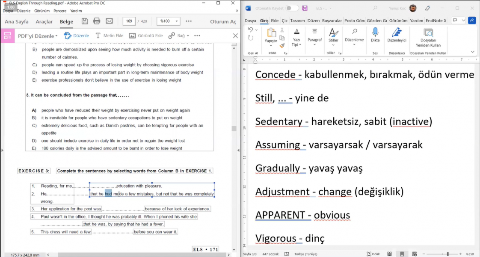480x257 pixels.
Task: Enable Odak focus mode in status bar
Action: click(373, 254)
